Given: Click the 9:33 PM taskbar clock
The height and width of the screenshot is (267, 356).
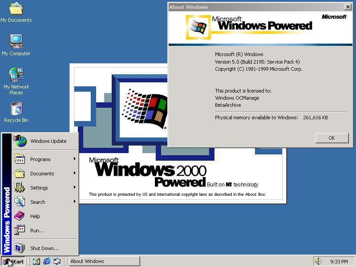Looking at the screenshot, I should pos(339,262).
